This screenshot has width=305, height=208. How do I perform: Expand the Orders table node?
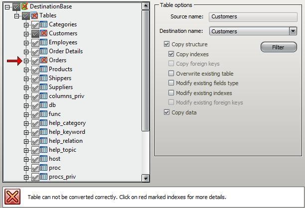coord(26,61)
